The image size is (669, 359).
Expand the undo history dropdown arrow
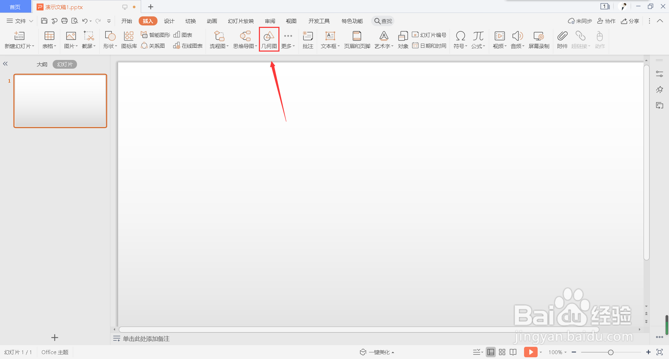(91, 21)
